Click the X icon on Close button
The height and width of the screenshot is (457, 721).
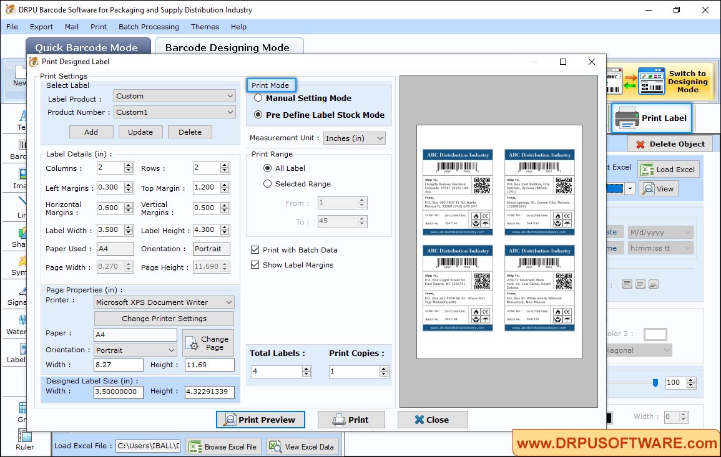click(x=419, y=420)
